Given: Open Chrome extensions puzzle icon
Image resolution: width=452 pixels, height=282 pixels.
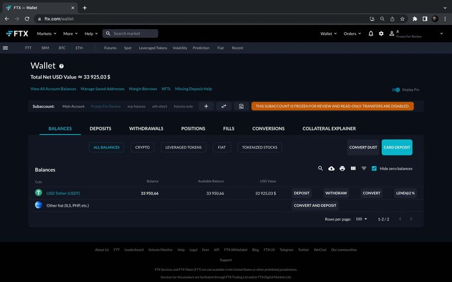Looking at the screenshot, I should pos(415,19).
